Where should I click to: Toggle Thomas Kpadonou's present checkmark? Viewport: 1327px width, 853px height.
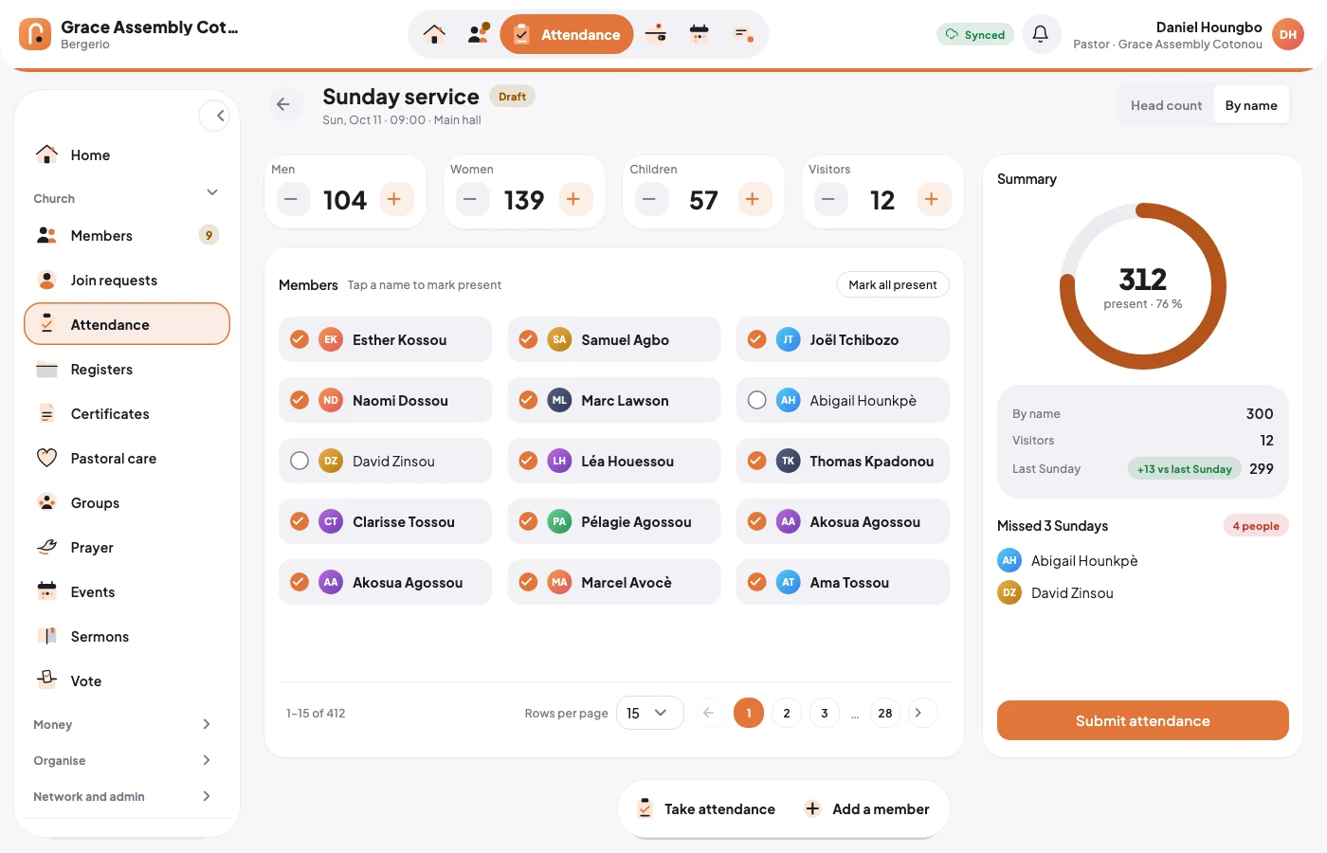843,461
